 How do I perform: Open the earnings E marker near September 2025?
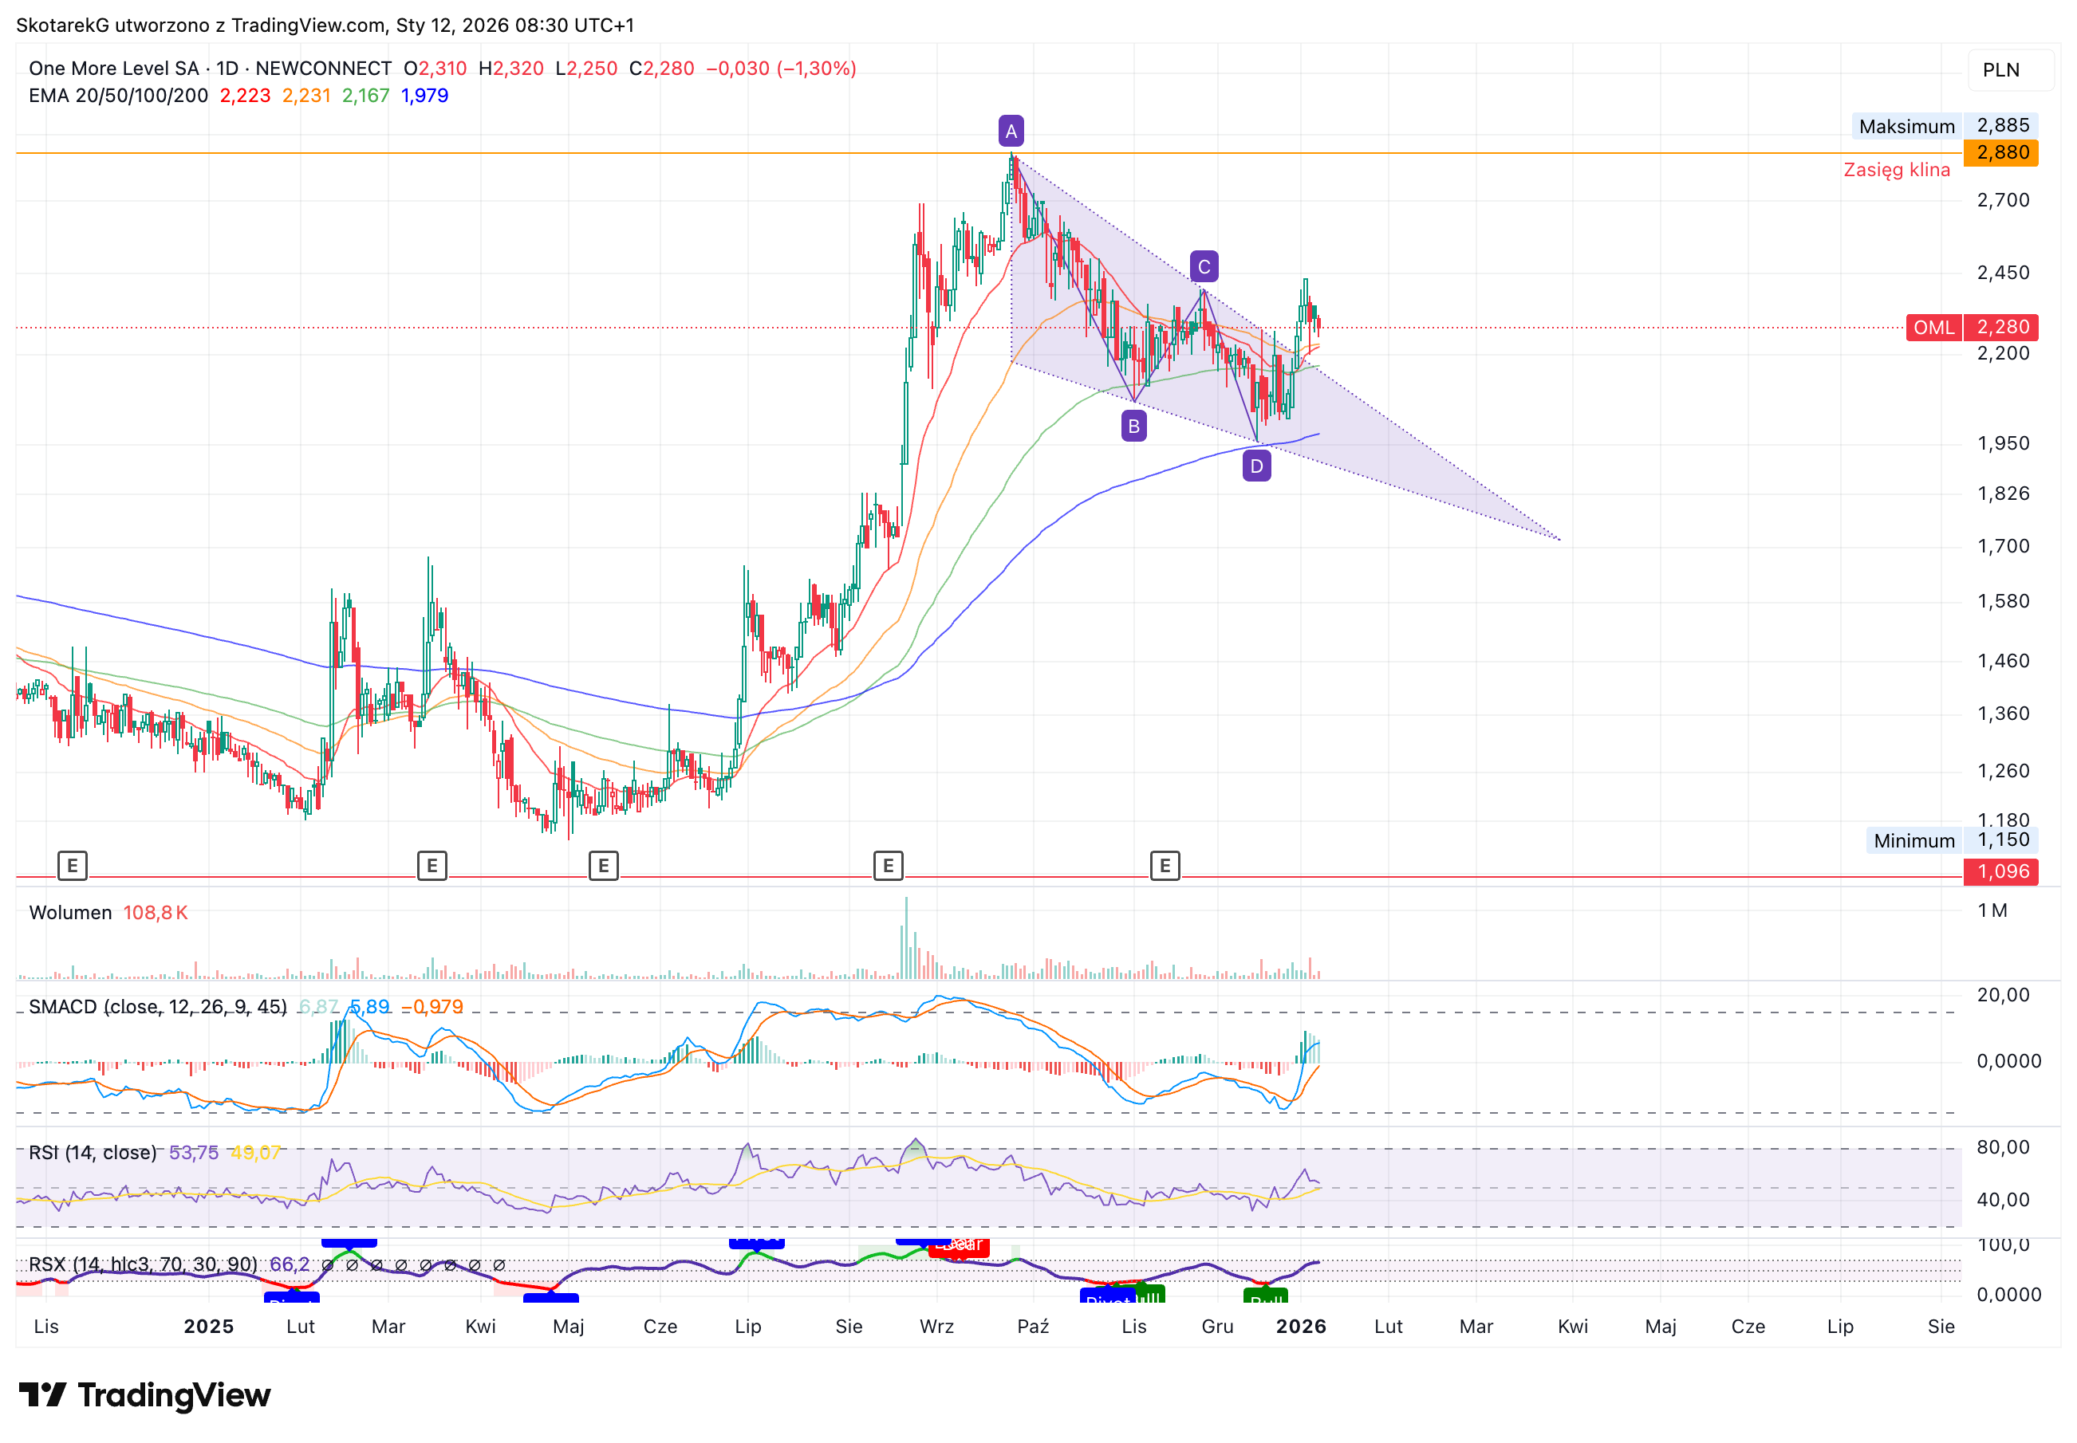(x=889, y=866)
